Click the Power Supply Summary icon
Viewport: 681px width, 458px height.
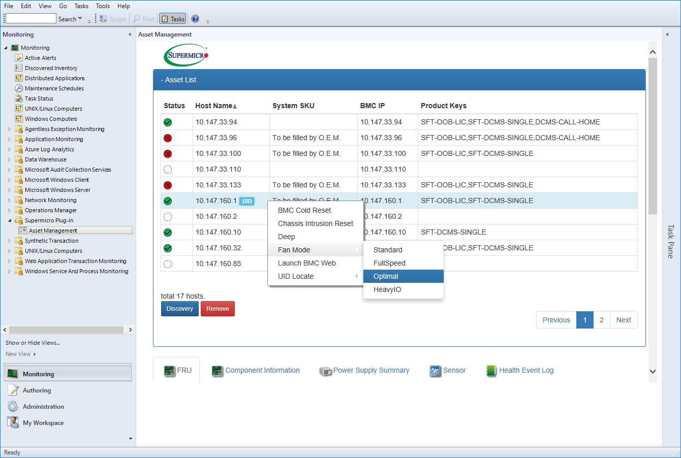click(x=325, y=371)
